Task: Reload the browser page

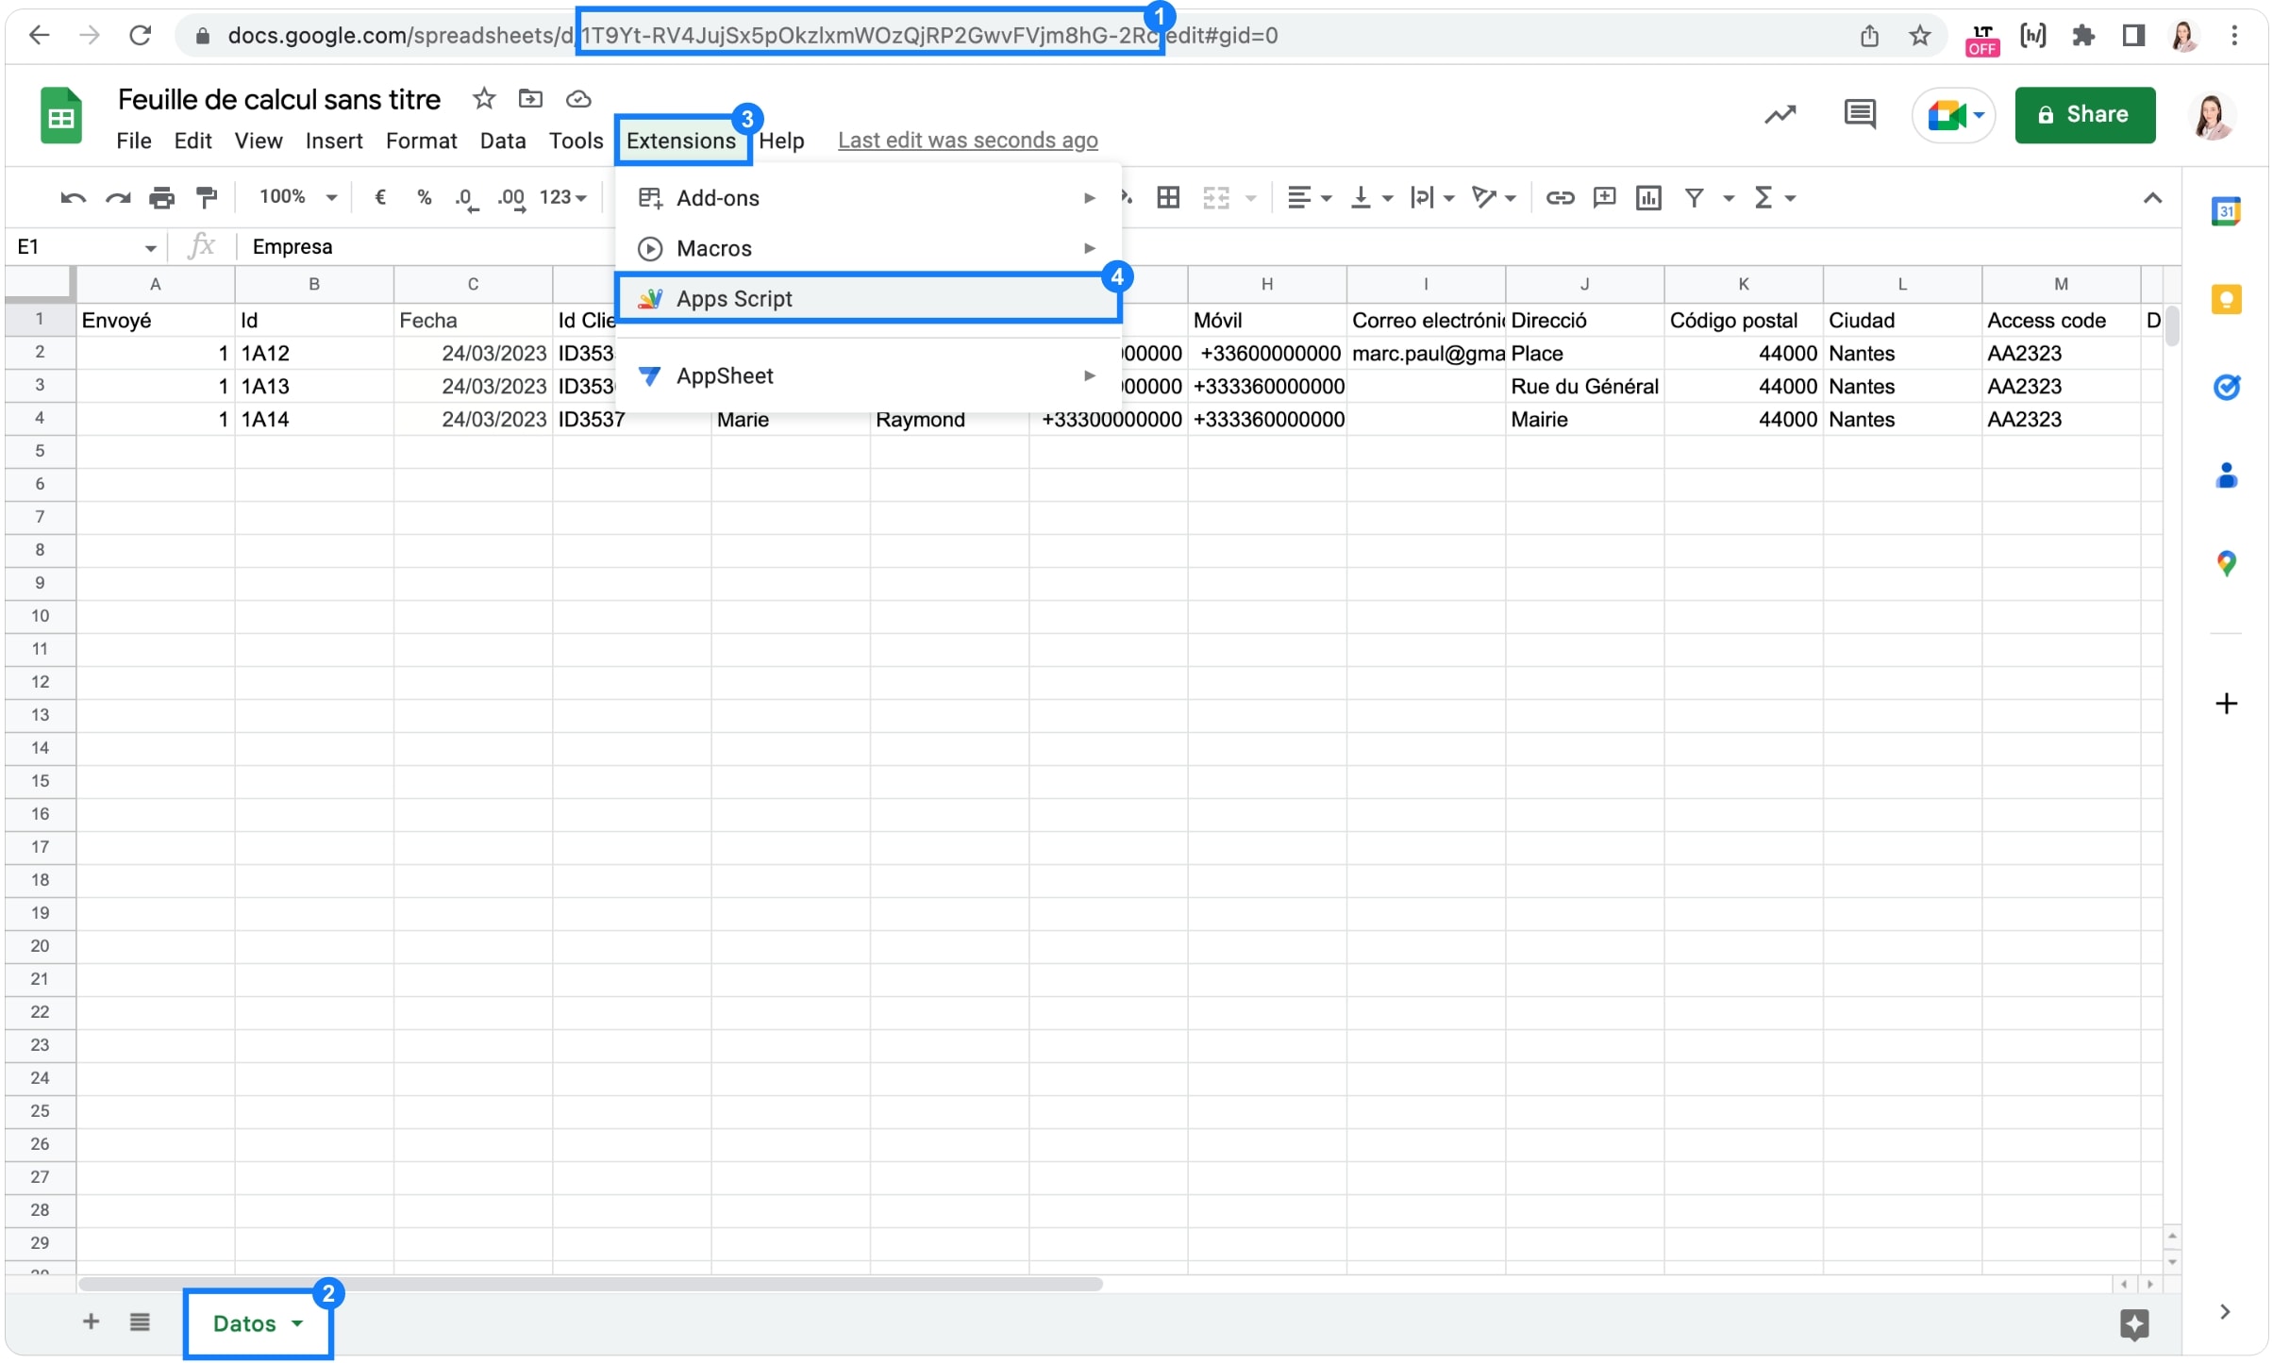Action: [x=140, y=36]
